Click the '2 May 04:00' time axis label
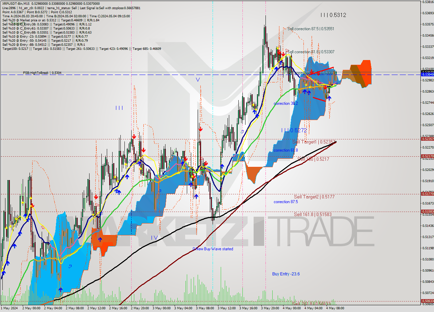434x312 pixels. (x=53, y=308)
